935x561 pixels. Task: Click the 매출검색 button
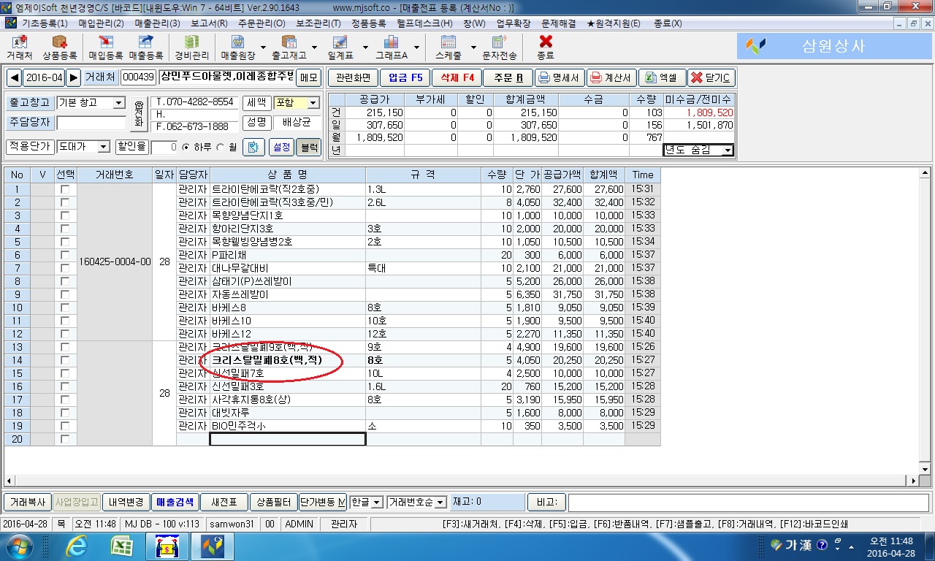(175, 503)
